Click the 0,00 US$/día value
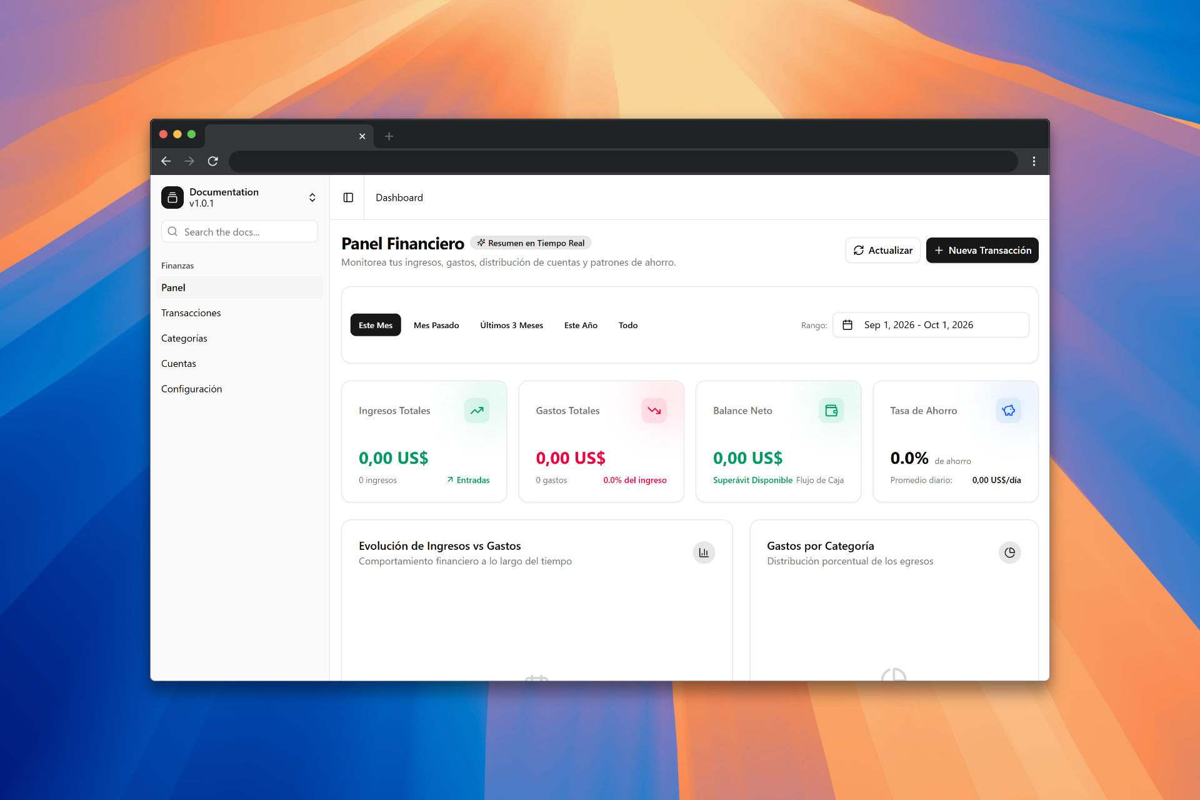This screenshot has height=800, width=1200. [996, 480]
